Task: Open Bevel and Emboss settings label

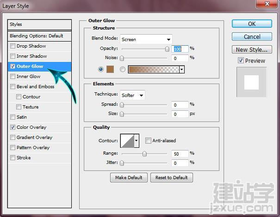Action: point(35,87)
